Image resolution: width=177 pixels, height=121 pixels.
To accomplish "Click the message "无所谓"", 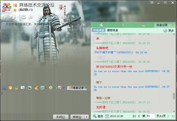I will 101,107.
